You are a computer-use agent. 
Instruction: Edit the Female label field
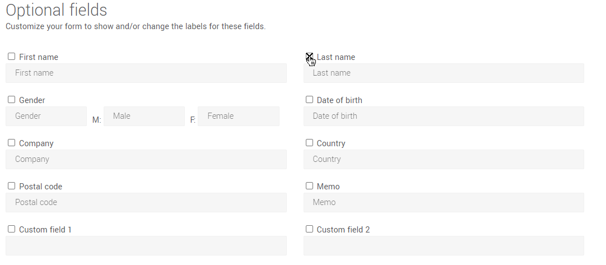point(238,116)
